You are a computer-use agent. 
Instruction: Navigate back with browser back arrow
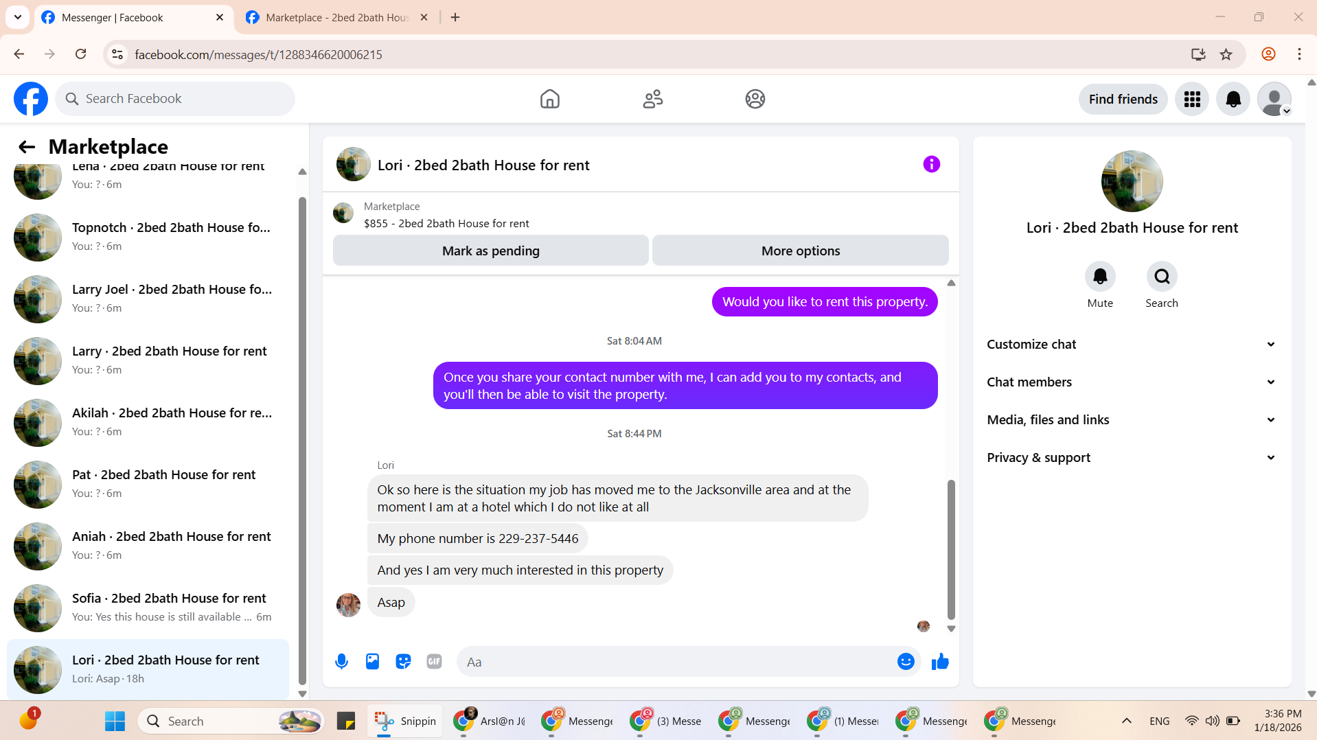pyautogui.click(x=19, y=54)
